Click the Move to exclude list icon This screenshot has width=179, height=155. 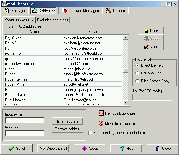(x=101, y=123)
